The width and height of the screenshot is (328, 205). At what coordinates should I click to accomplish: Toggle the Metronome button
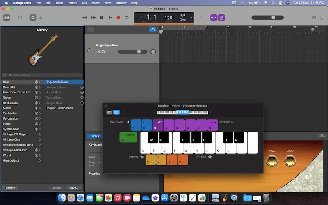click(221, 18)
